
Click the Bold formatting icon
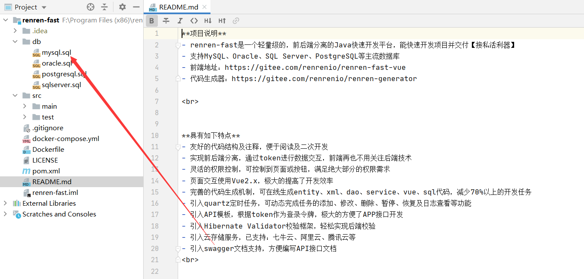point(152,21)
